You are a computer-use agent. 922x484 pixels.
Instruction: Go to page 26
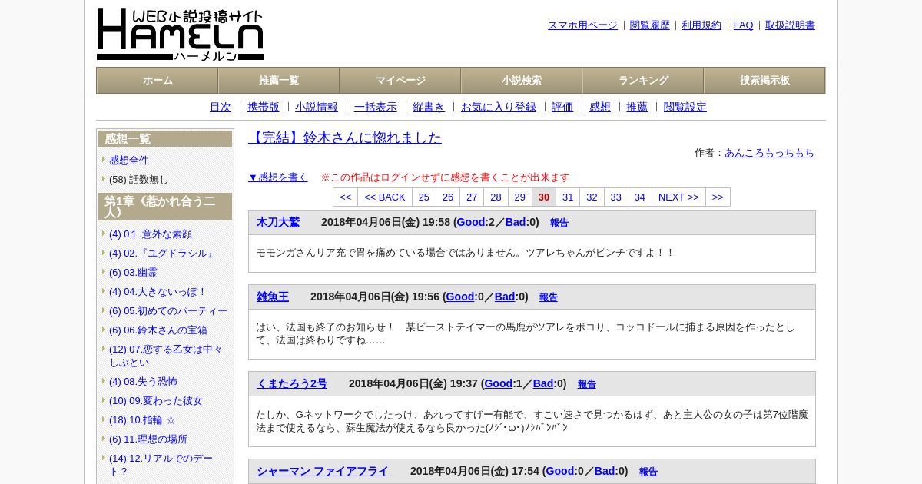click(448, 197)
